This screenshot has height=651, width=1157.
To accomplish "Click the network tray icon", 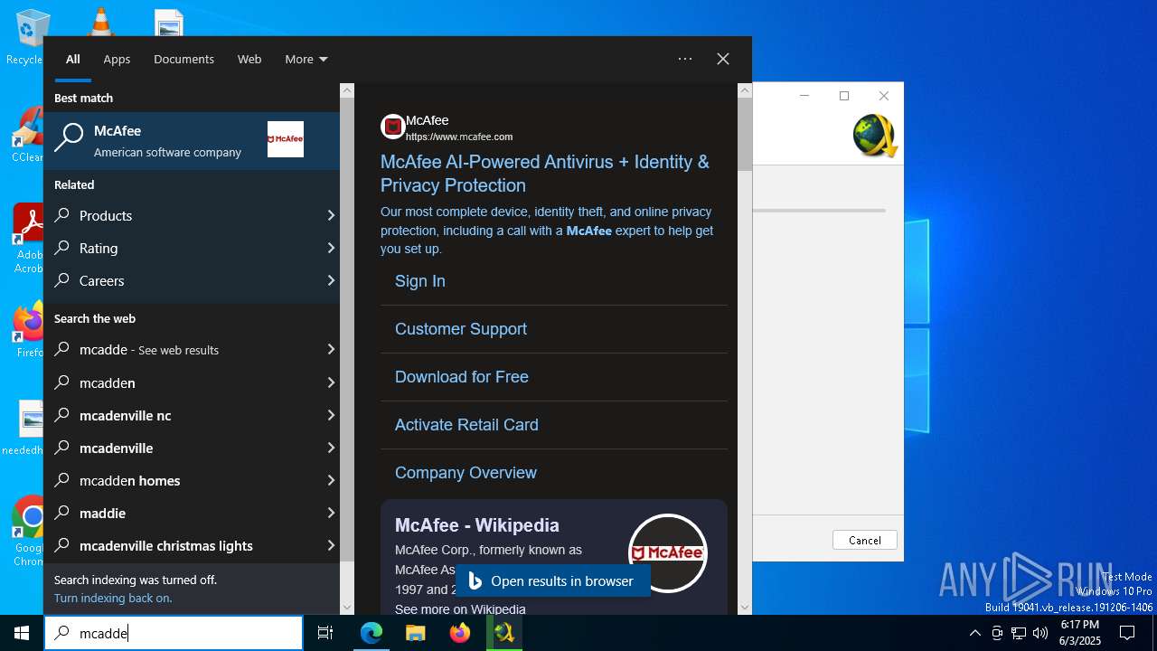I will (1019, 633).
